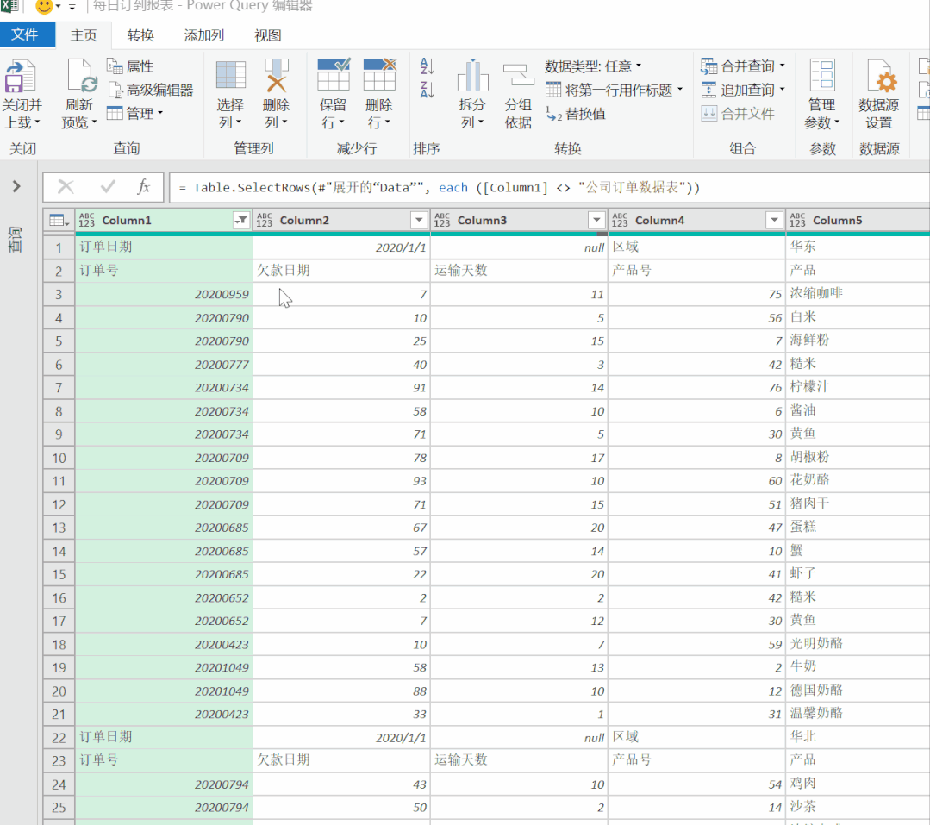Viewport: 930px width, 825px height.
Task: Open the quick access toolbar dropdown arrow
Action: 72,7
